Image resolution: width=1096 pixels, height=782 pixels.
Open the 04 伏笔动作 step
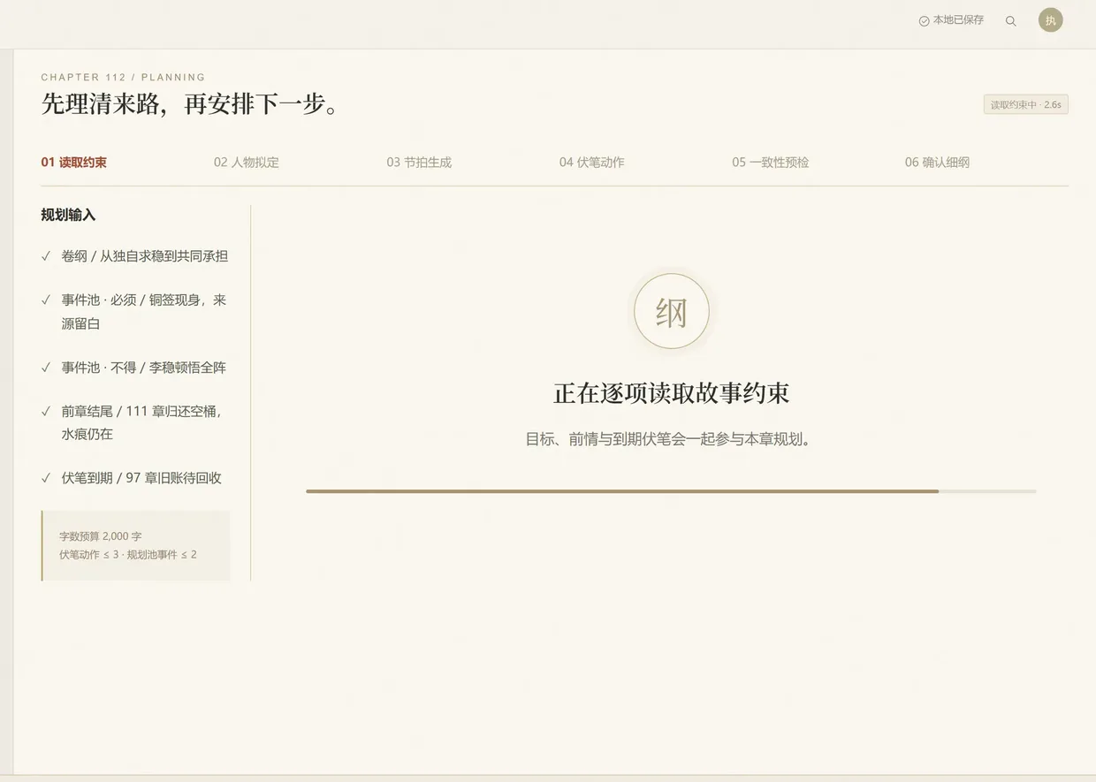pos(592,163)
